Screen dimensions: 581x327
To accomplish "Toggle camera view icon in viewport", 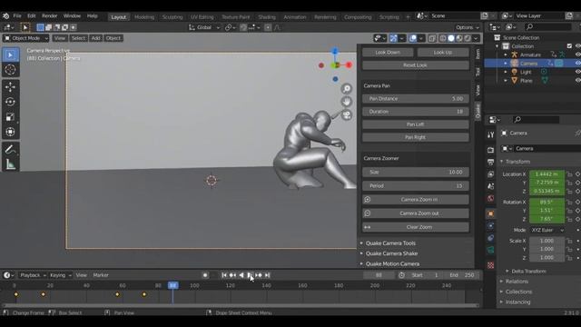I will pyautogui.click(x=347, y=115).
